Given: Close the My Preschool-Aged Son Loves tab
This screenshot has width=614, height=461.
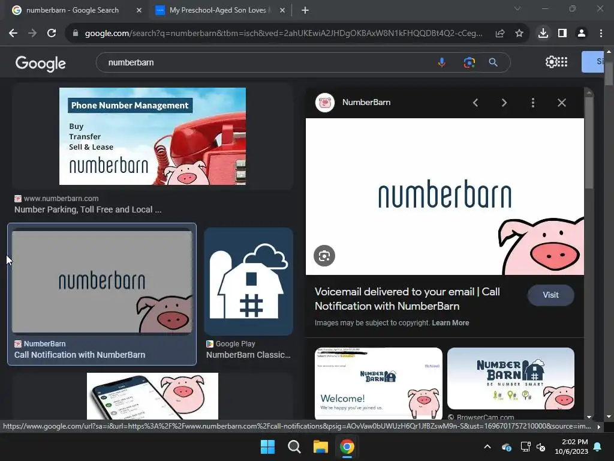Looking at the screenshot, I should pos(282,10).
